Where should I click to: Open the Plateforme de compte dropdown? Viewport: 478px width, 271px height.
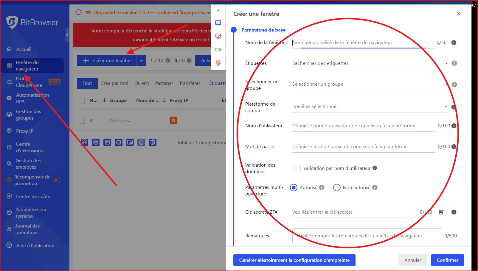pyautogui.click(x=370, y=106)
